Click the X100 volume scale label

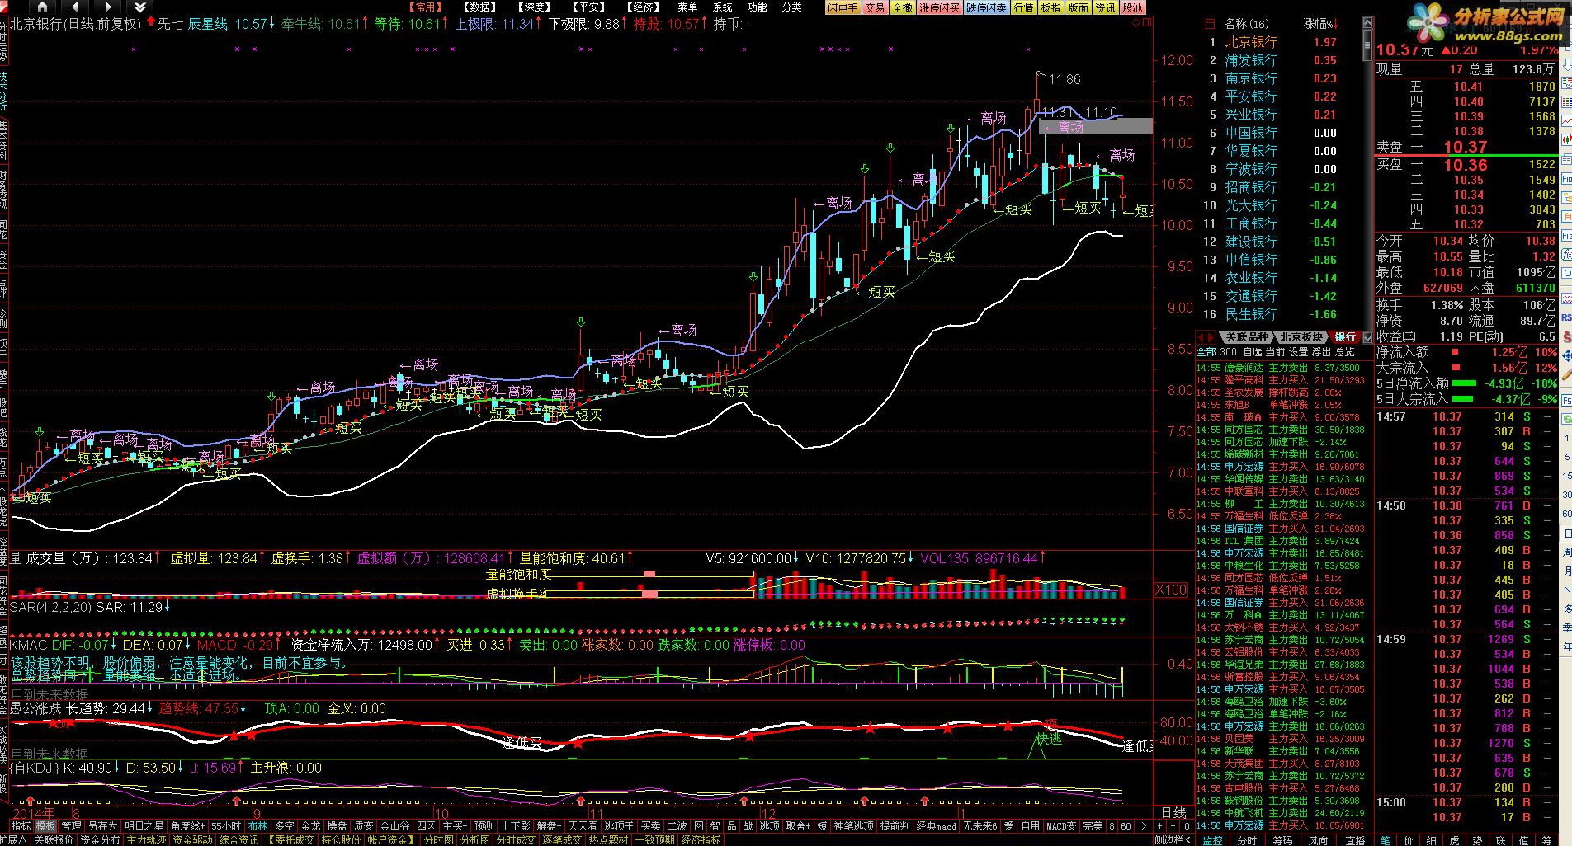click(x=1171, y=590)
